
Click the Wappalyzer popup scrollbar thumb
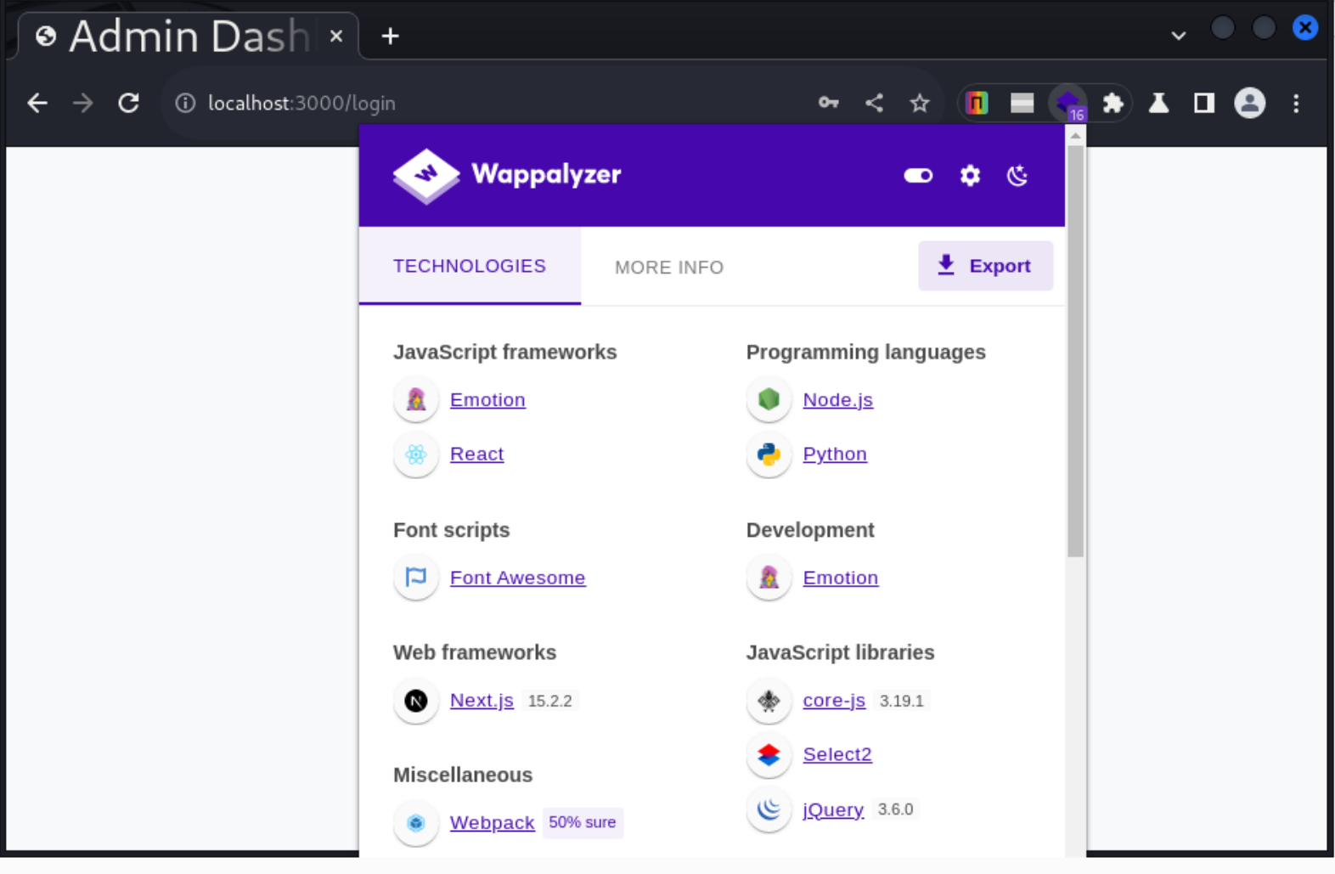(x=1075, y=348)
